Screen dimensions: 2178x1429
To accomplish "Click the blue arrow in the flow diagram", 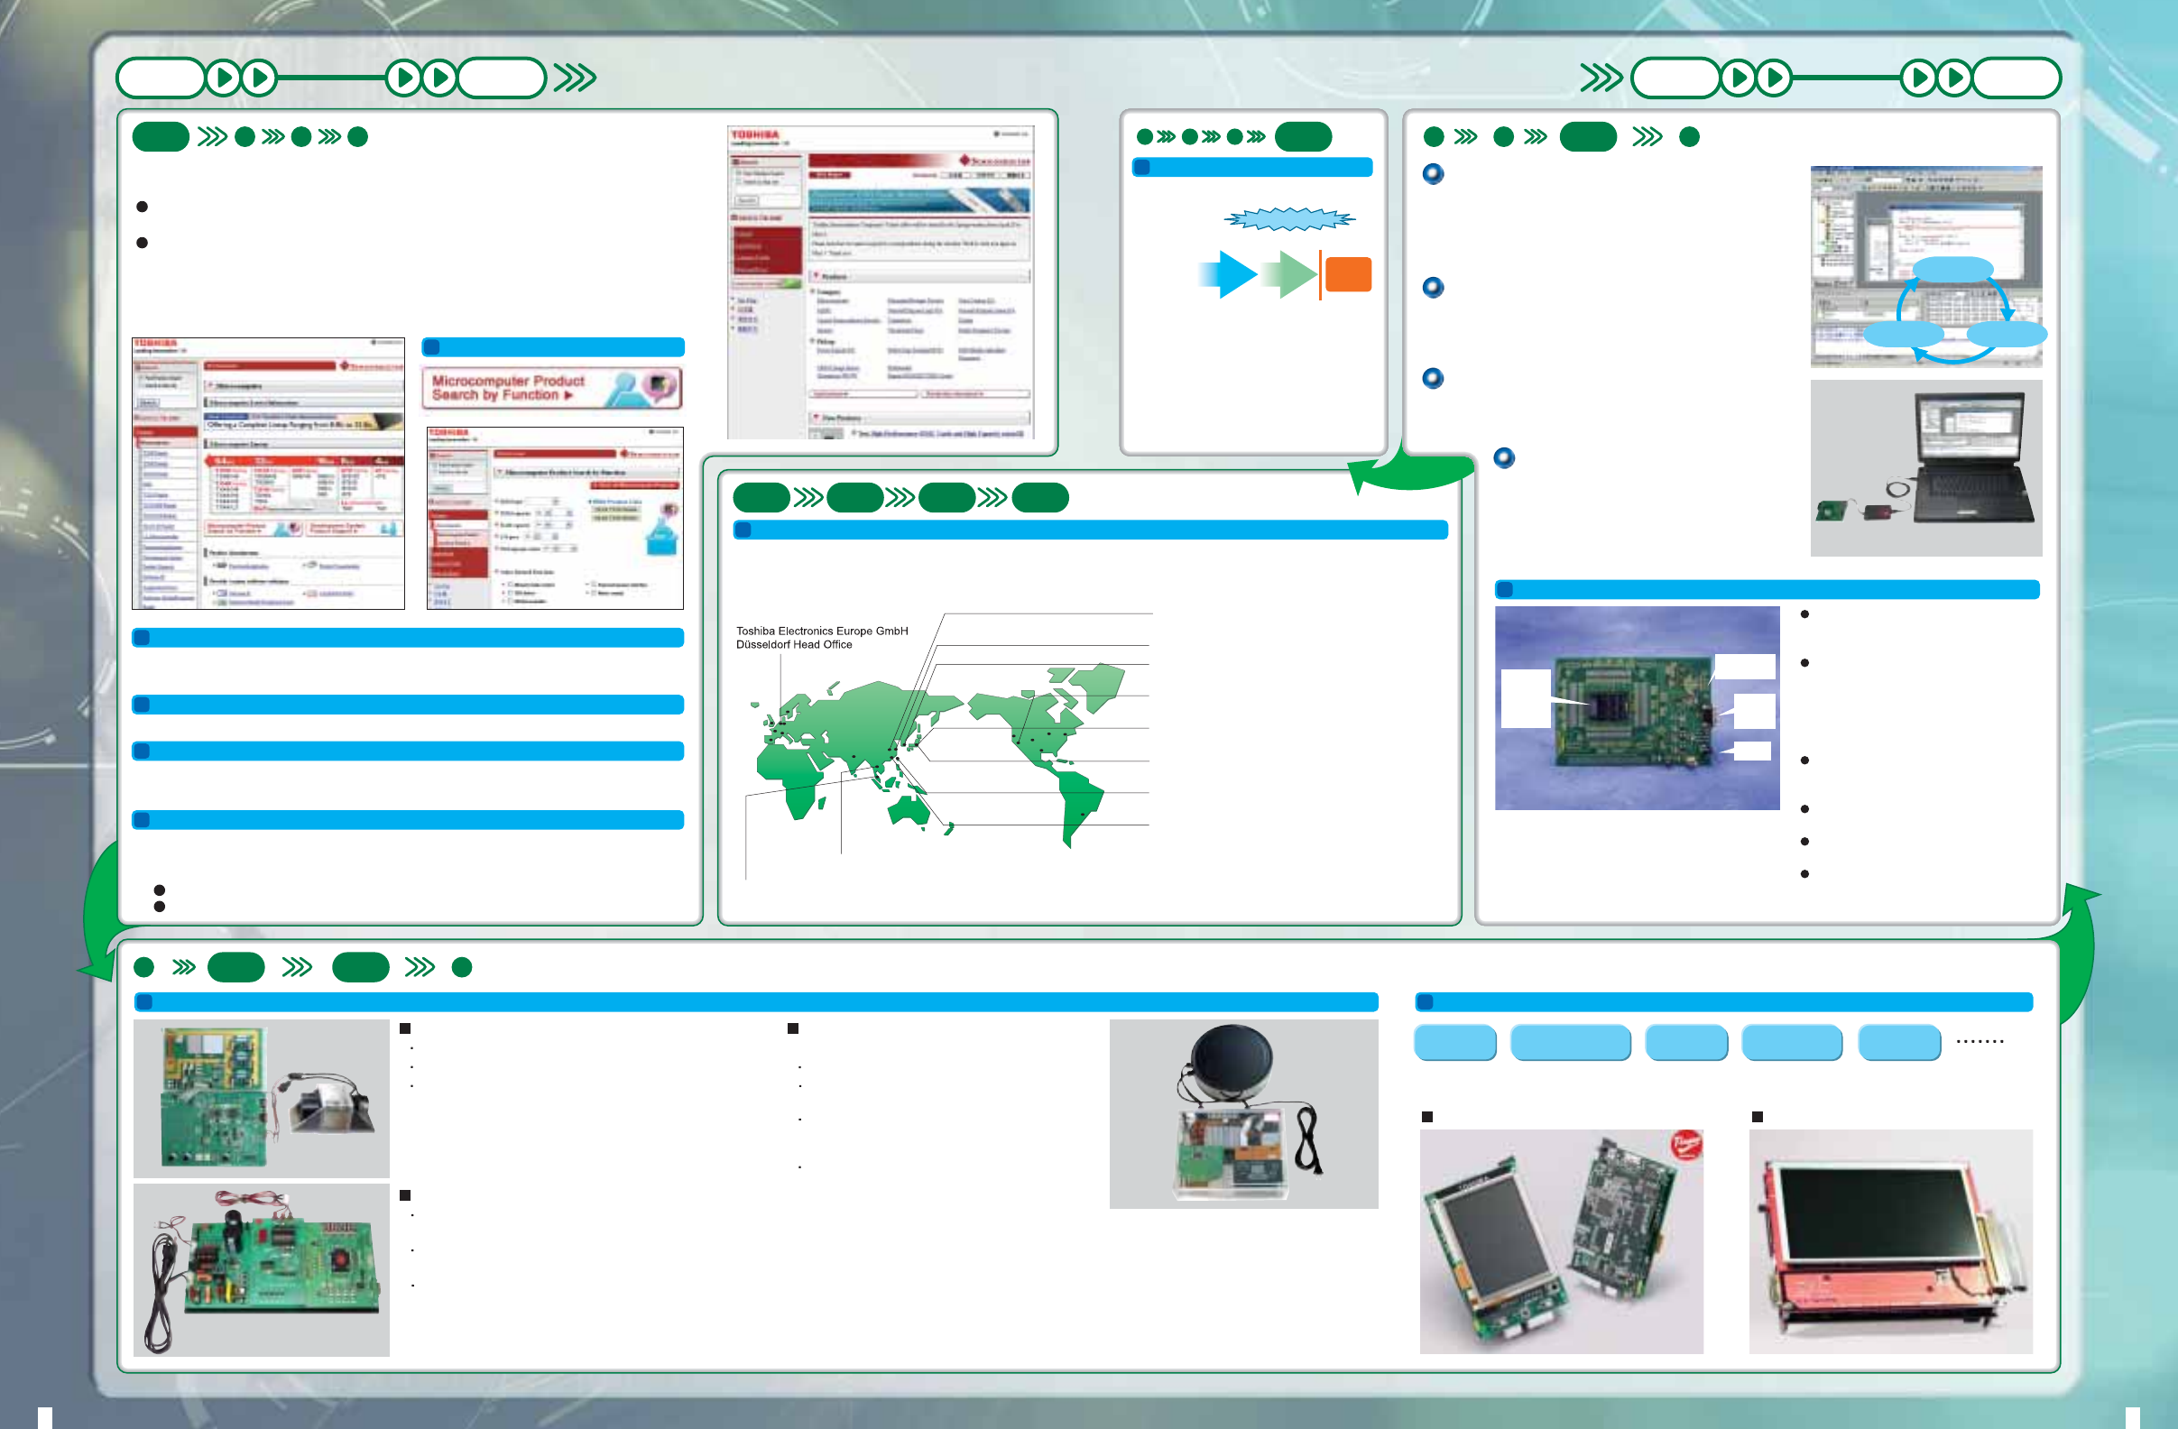I will point(1229,273).
